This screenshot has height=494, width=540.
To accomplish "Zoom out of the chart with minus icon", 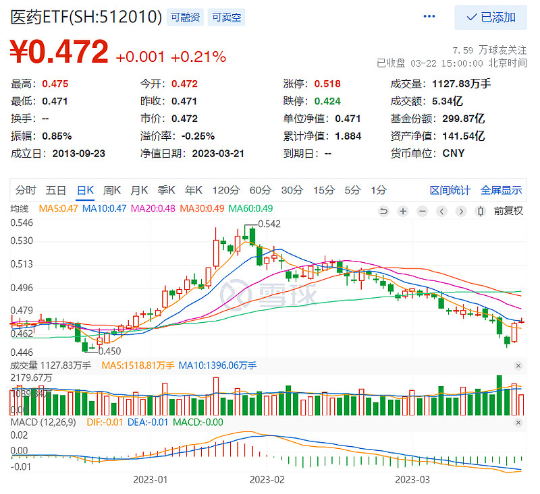I will [422, 211].
